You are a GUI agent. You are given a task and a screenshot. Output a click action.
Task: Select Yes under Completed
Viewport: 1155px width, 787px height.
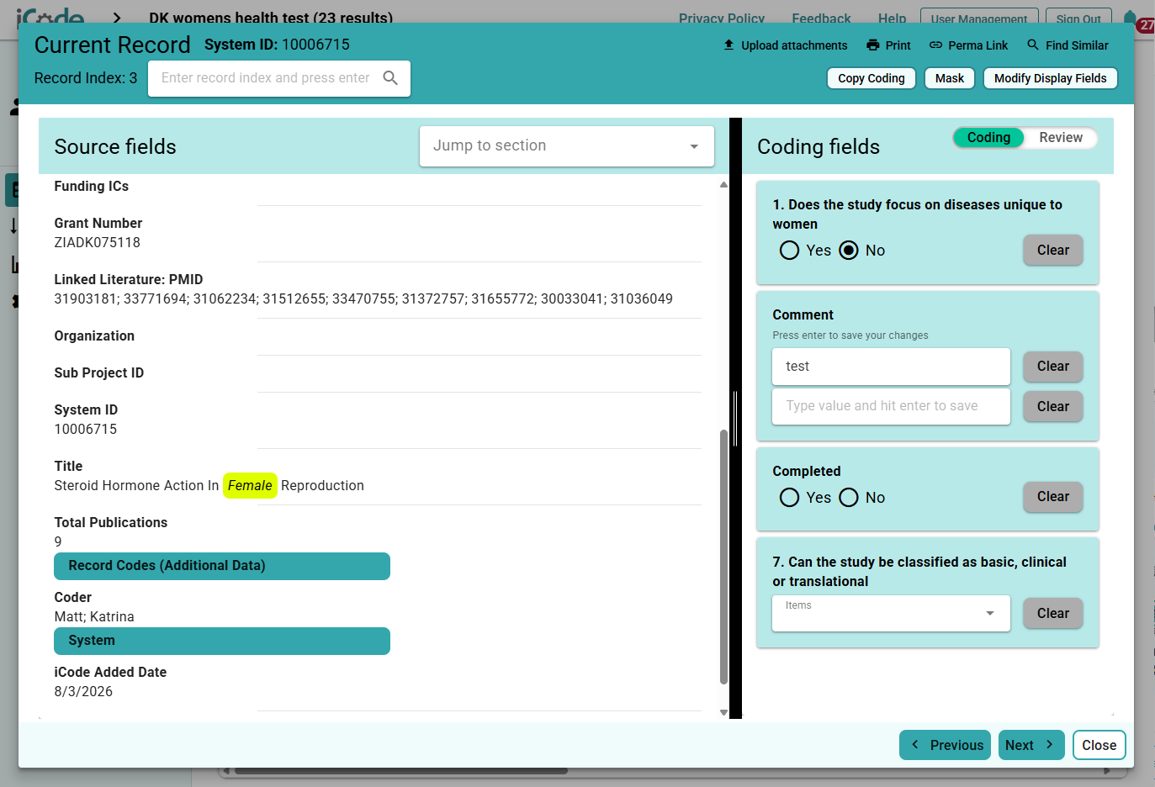pyautogui.click(x=789, y=498)
